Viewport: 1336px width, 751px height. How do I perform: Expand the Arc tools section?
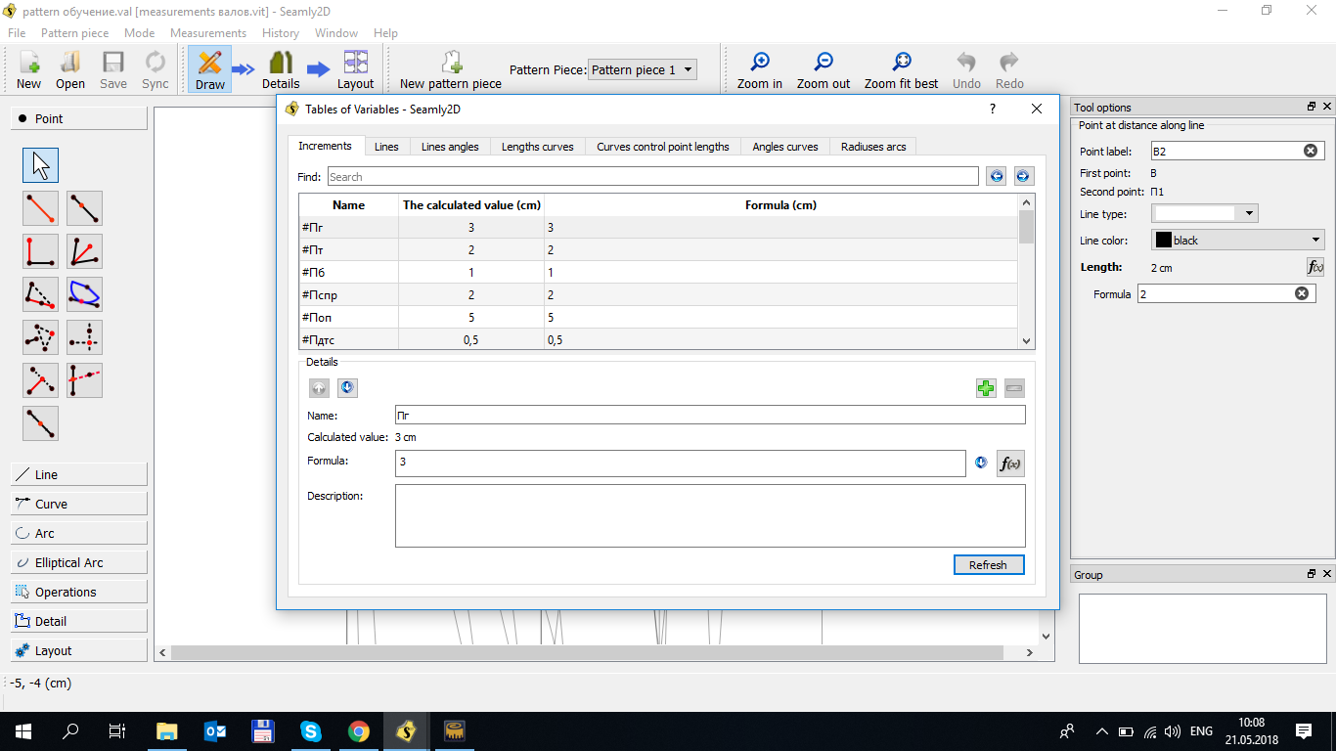click(79, 533)
